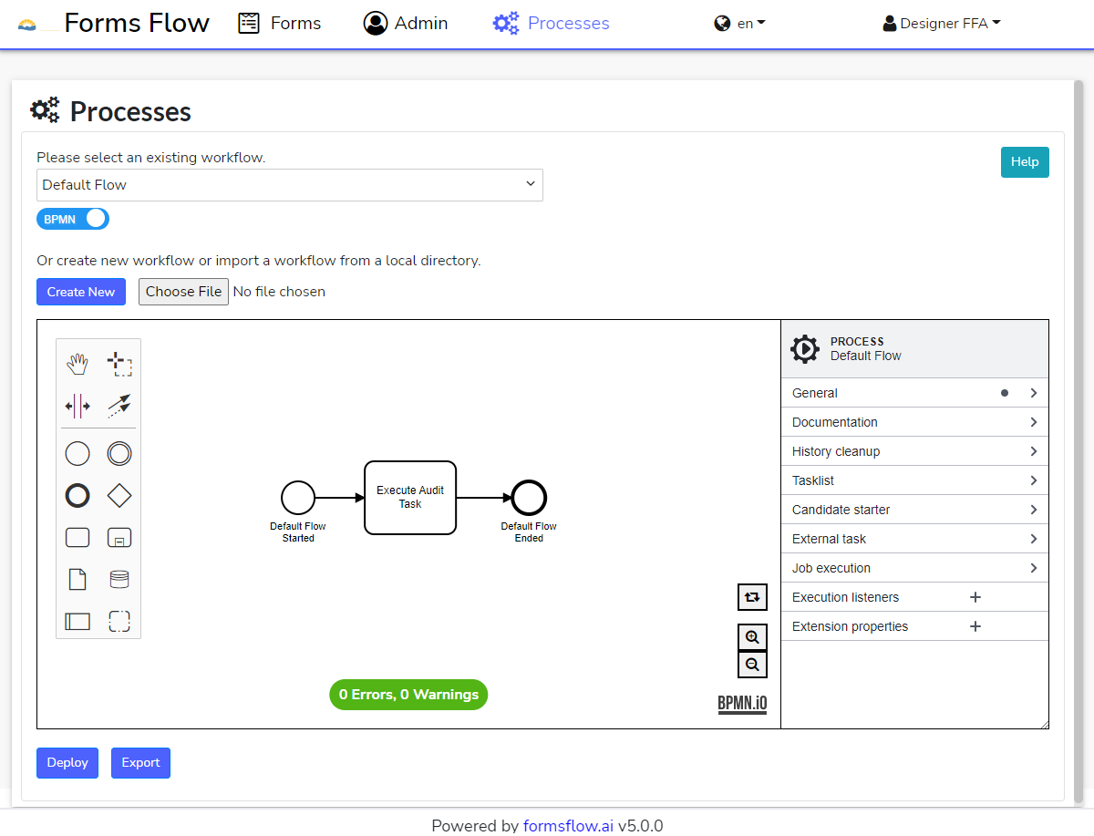Open the en language dropdown
The height and width of the screenshot is (836, 1094).
pos(739,24)
